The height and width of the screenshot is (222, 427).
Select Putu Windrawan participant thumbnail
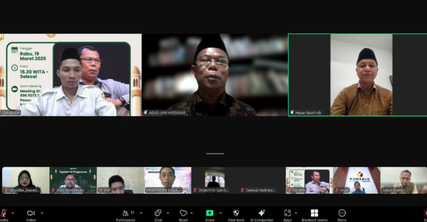[73, 180]
